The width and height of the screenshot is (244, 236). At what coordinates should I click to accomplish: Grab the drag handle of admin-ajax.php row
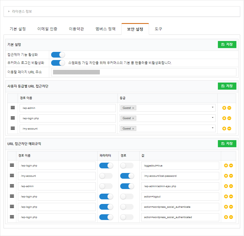coord(12,186)
